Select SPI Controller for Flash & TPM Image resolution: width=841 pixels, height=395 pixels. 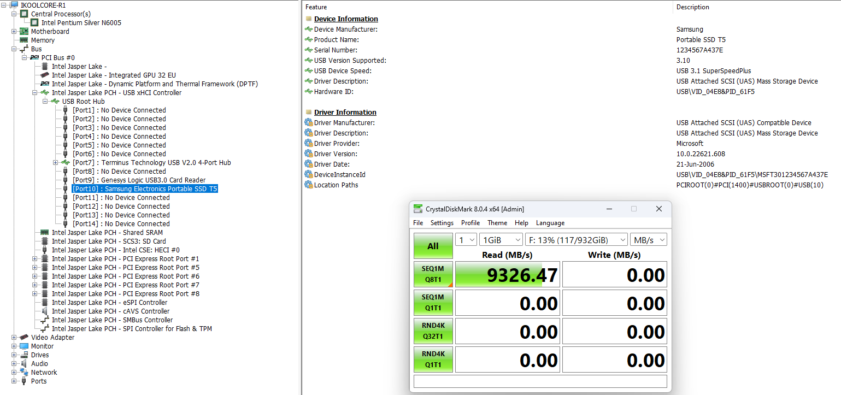[x=132, y=328]
